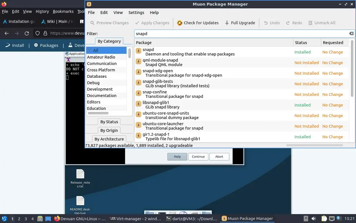356x223 pixels.
Task: Click the network icon in the system tray
Action: (x=332, y=219)
